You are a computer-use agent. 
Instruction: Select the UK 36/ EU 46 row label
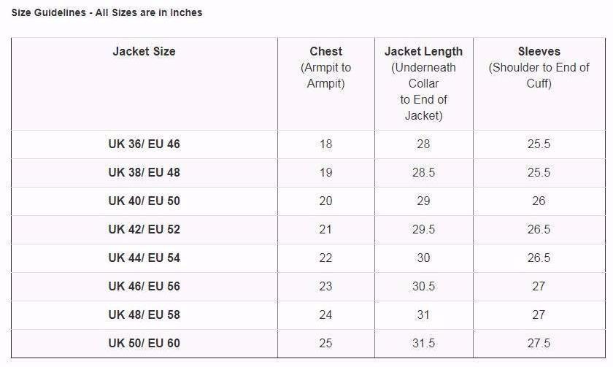point(144,144)
